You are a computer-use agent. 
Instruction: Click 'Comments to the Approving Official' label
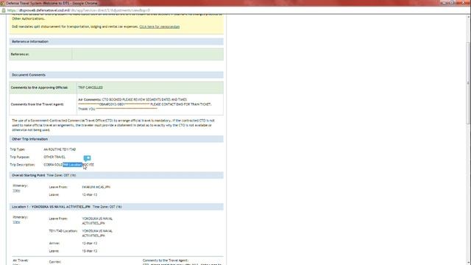pyautogui.click(x=39, y=88)
